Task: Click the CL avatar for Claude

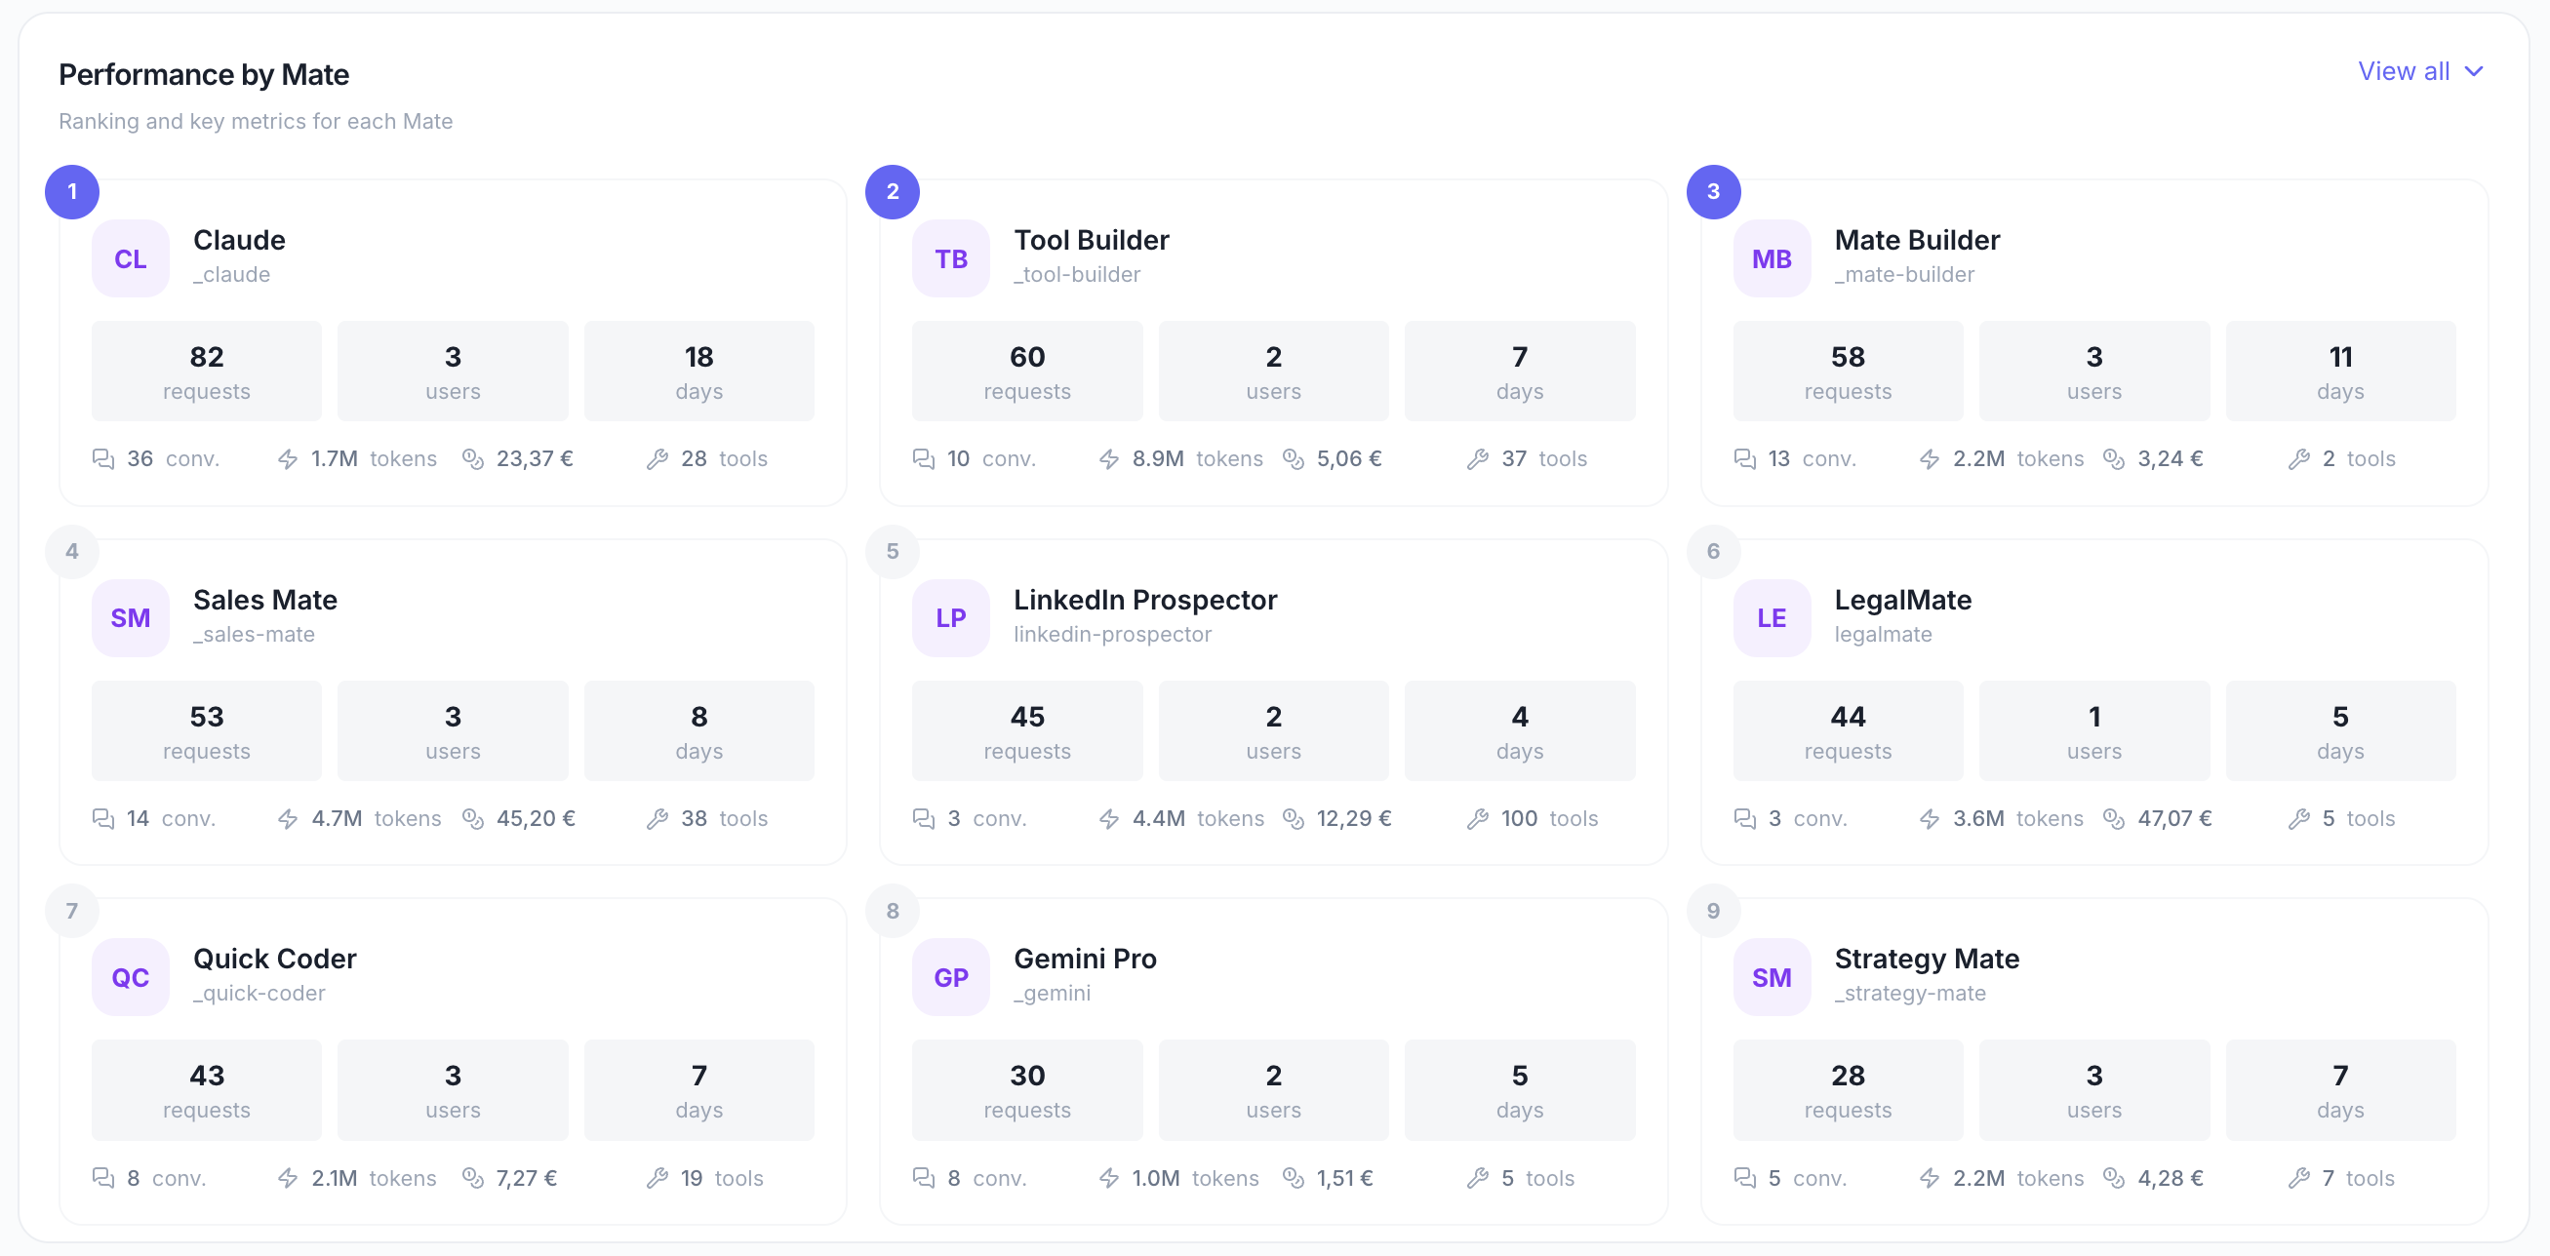Action: pyautogui.click(x=131, y=258)
